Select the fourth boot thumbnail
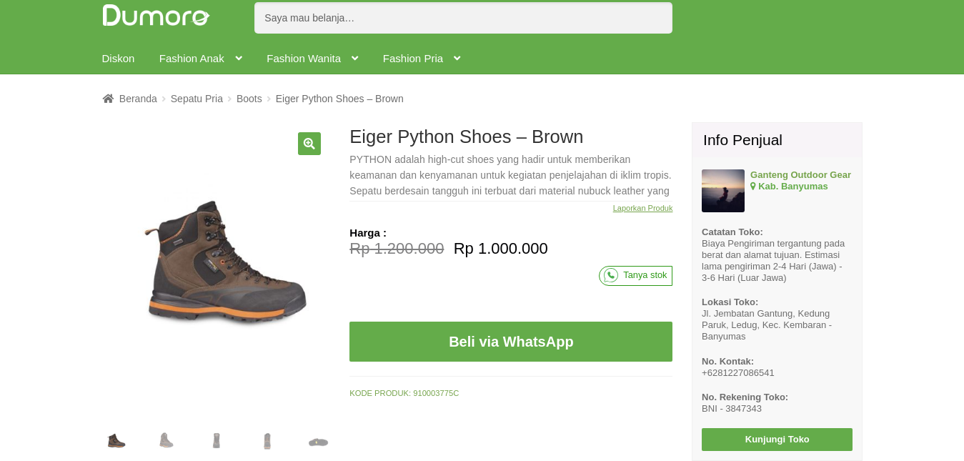The width and height of the screenshot is (964, 461). tap(267, 441)
